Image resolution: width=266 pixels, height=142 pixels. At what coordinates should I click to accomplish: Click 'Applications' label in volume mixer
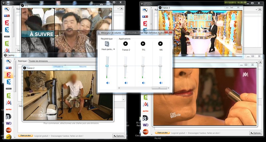coord(124,39)
